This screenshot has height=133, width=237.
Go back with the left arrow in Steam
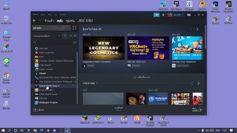(34, 21)
